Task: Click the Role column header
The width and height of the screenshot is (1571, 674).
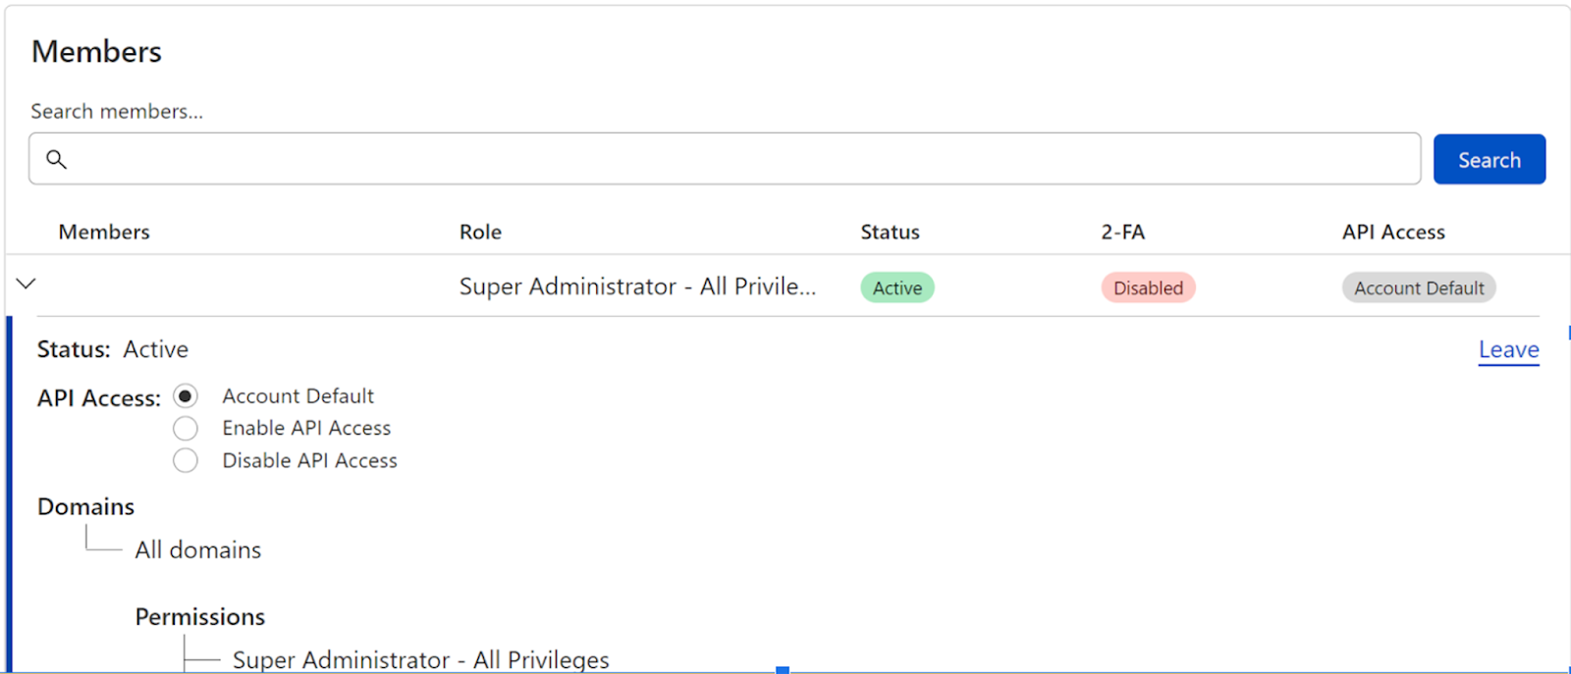Action: point(480,233)
